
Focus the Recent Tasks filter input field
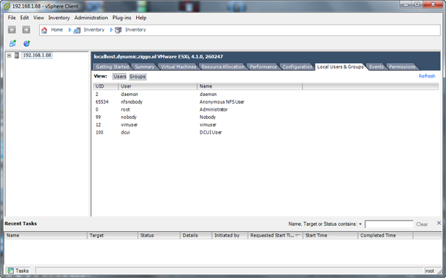coord(389,224)
